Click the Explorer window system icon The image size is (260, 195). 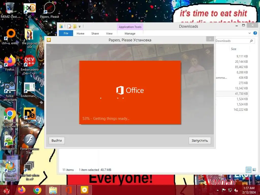[x=61, y=26]
